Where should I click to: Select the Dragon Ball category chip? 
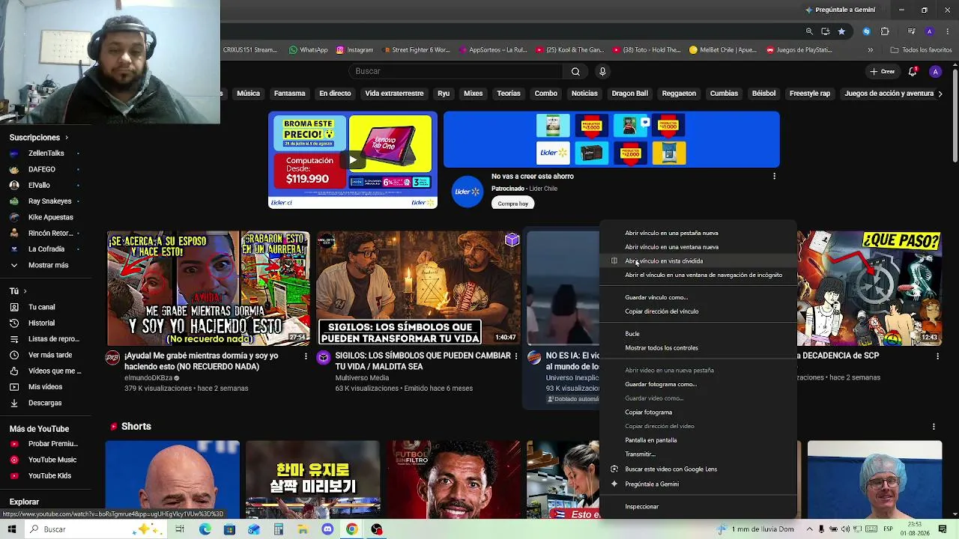[x=629, y=94]
